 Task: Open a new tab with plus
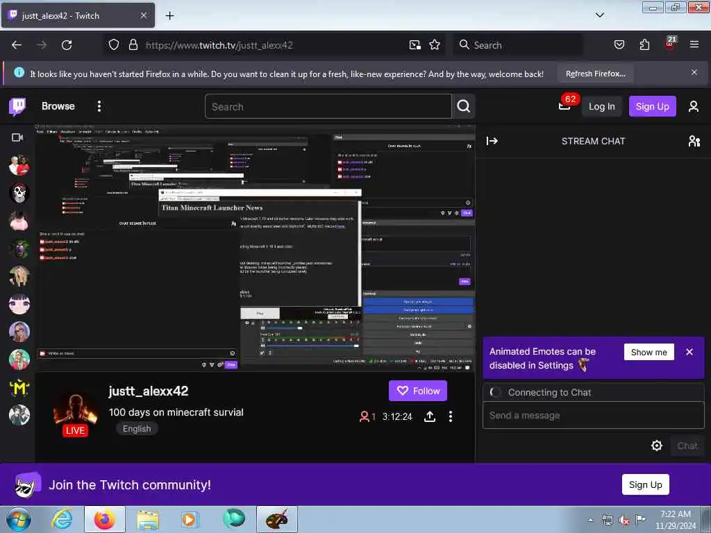pyautogui.click(x=169, y=16)
